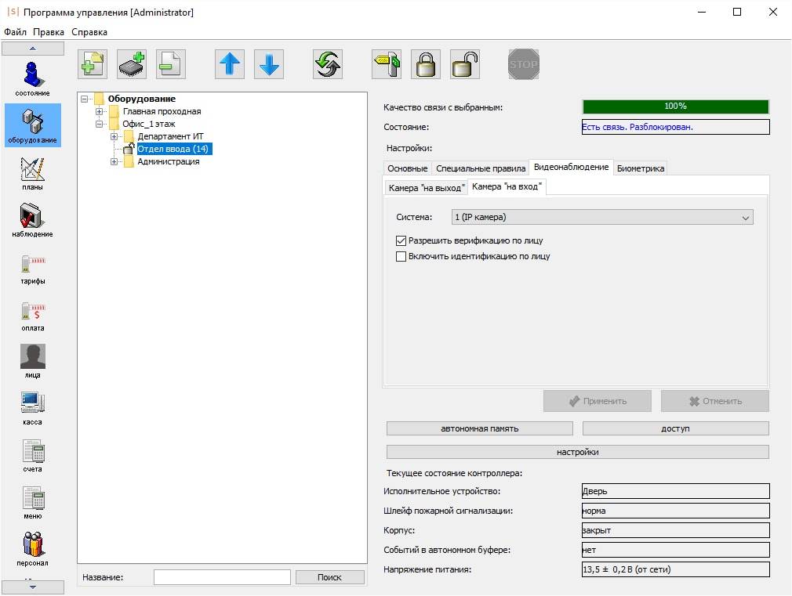Collapse the «Офис_1 этаж» tree node
Screen dimensions: 792x596
[100, 124]
